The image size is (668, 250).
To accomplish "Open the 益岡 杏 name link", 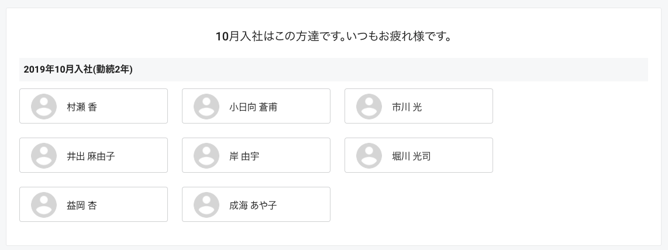I will (x=82, y=205).
